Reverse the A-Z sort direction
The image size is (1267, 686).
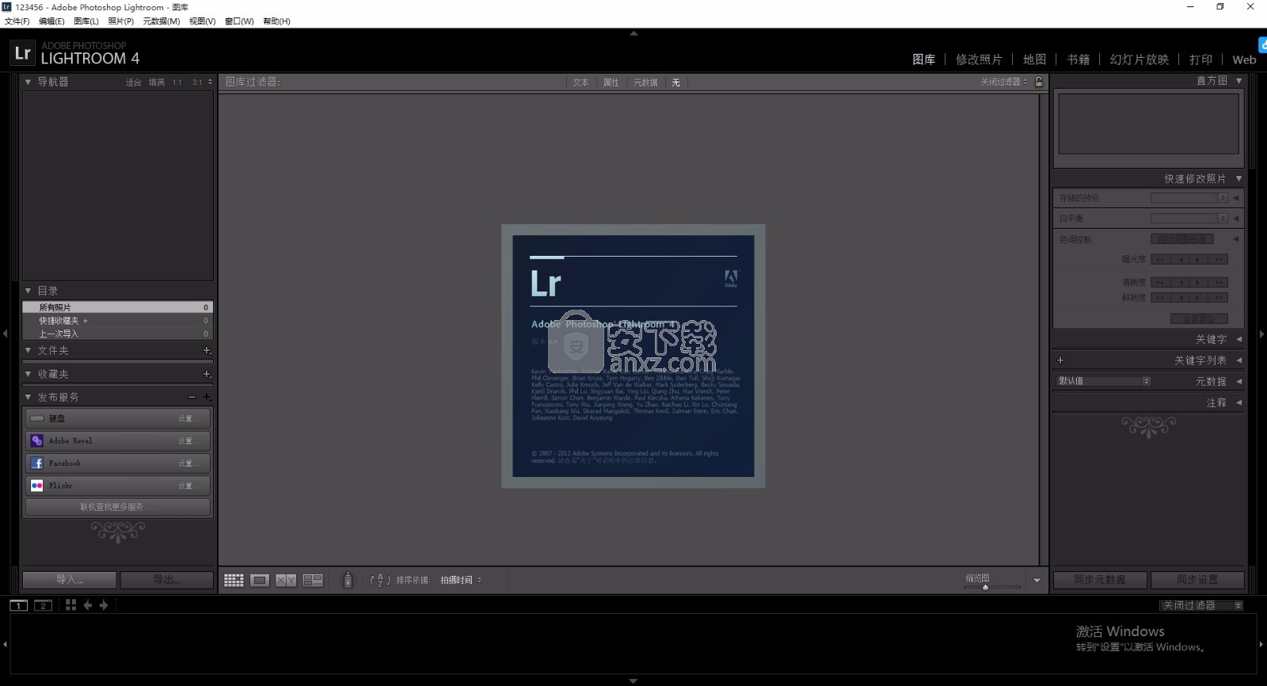click(380, 581)
